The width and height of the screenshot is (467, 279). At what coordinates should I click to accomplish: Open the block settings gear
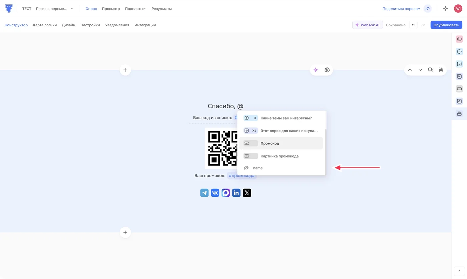click(327, 70)
